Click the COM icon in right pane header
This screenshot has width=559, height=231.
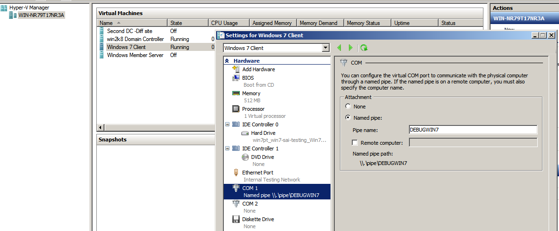(344, 63)
